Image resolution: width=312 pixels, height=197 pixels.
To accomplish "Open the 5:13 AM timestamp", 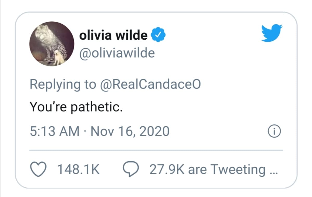I will click(x=55, y=131).
